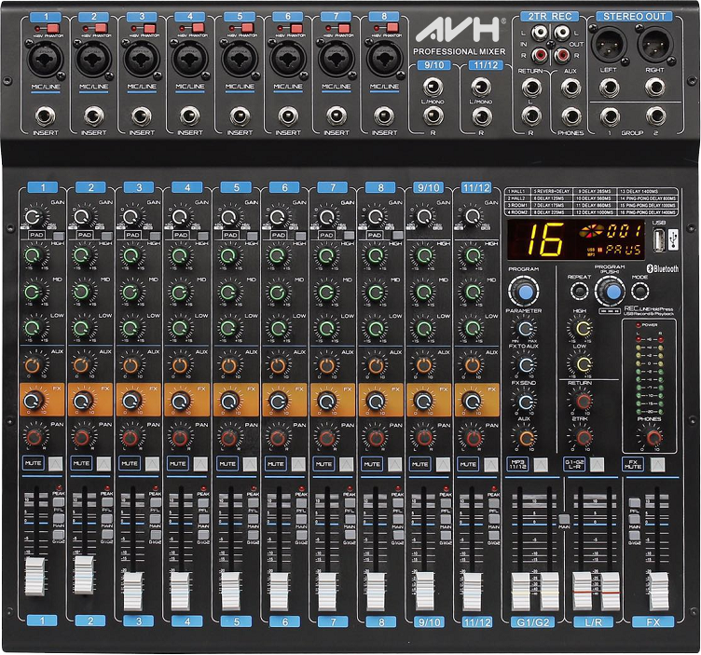Adjust the master FX SEND knob
This screenshot has width=701, height=655.
pos(525,402)
